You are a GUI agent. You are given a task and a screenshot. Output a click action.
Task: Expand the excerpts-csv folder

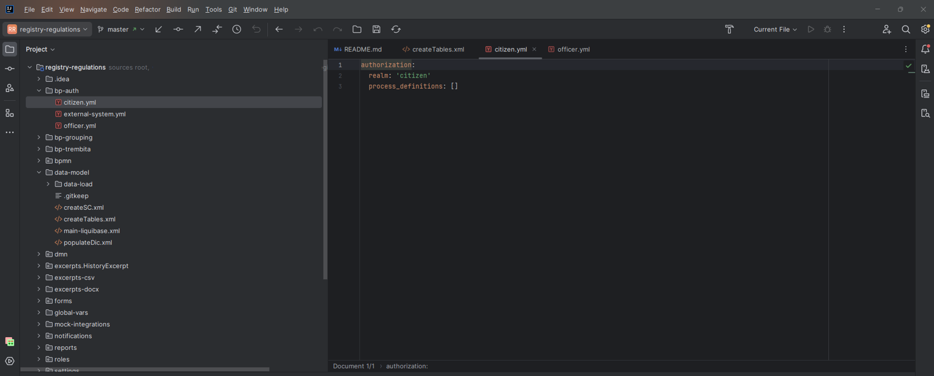tap(39, 278)
